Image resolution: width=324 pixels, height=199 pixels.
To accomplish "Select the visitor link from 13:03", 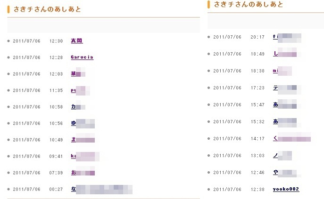I will pyautogui.click(x=282, y=156).
